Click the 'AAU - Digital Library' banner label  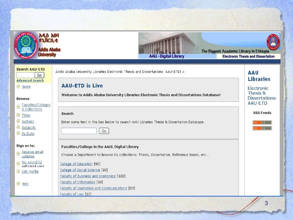[x=167, y=56]
